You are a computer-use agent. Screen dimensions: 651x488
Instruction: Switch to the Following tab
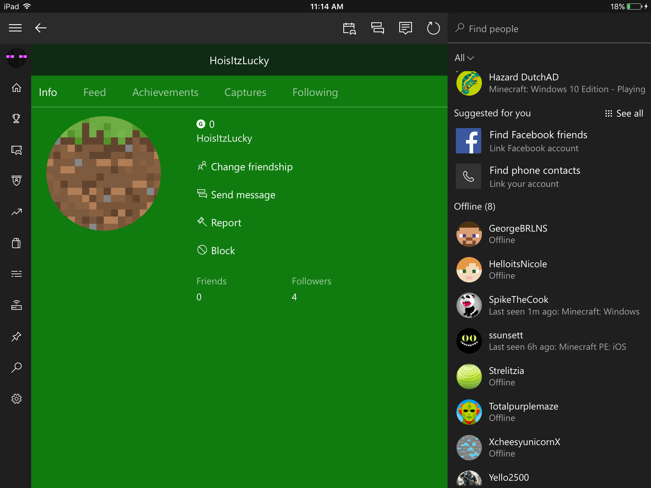(315, 92)
